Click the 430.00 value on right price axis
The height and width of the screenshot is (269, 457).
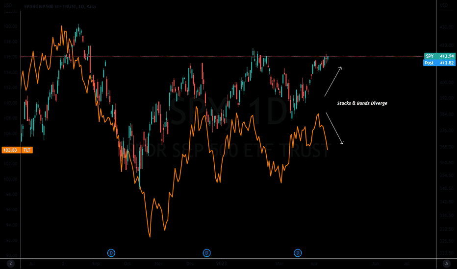[447, 27]
